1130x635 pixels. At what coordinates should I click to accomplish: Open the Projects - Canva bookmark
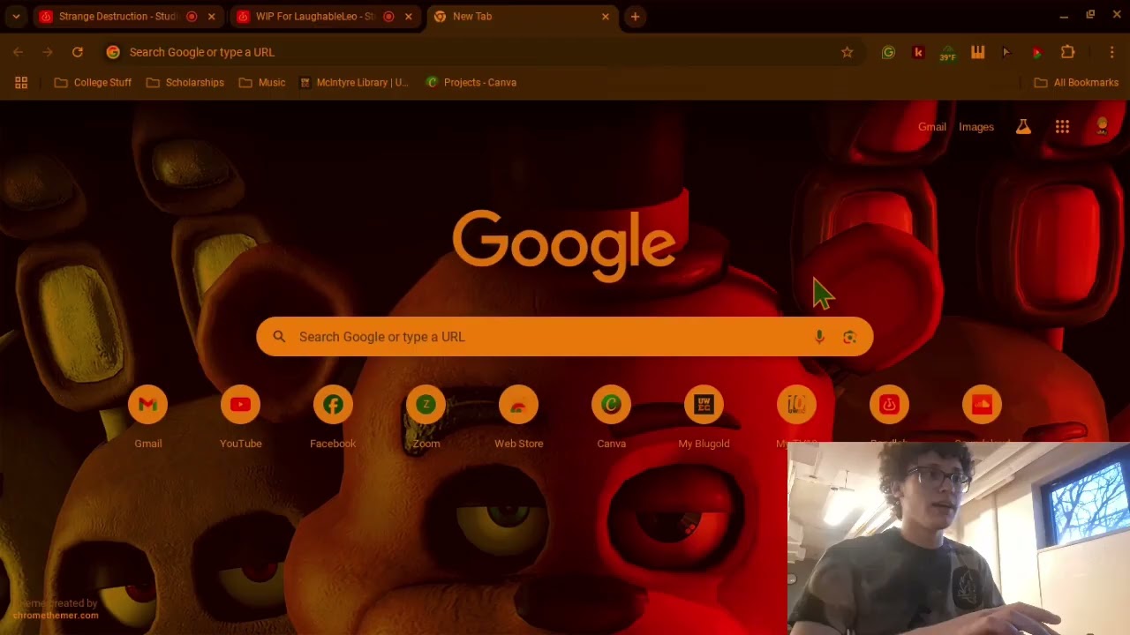tap(471, 82)
